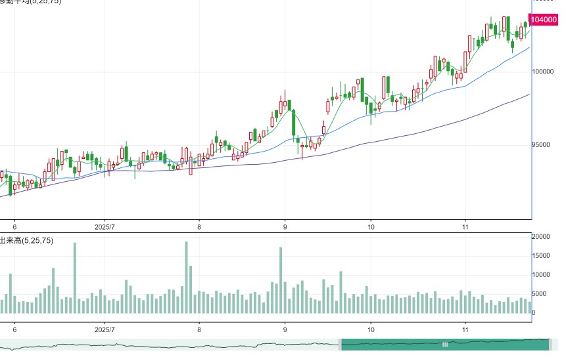The image size is (566, 361).
Task: Click the 15000 volume axis label
Action: pos(541,255)
